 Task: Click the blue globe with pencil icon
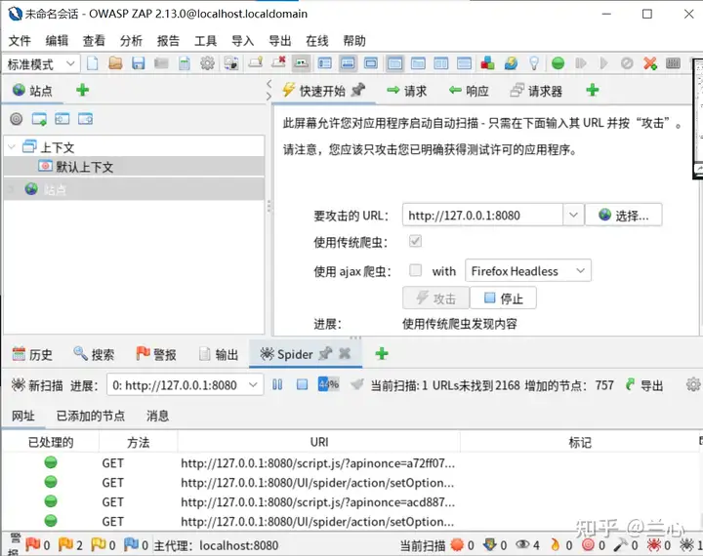coord(511,63)
